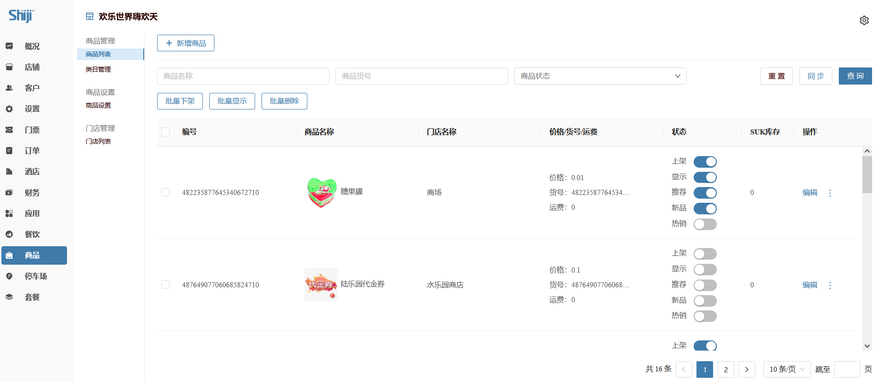Viewport: 879px width, 382px height.
Task: Click the vertical scrollbar thumb of table
Action: tap(867, 175)
